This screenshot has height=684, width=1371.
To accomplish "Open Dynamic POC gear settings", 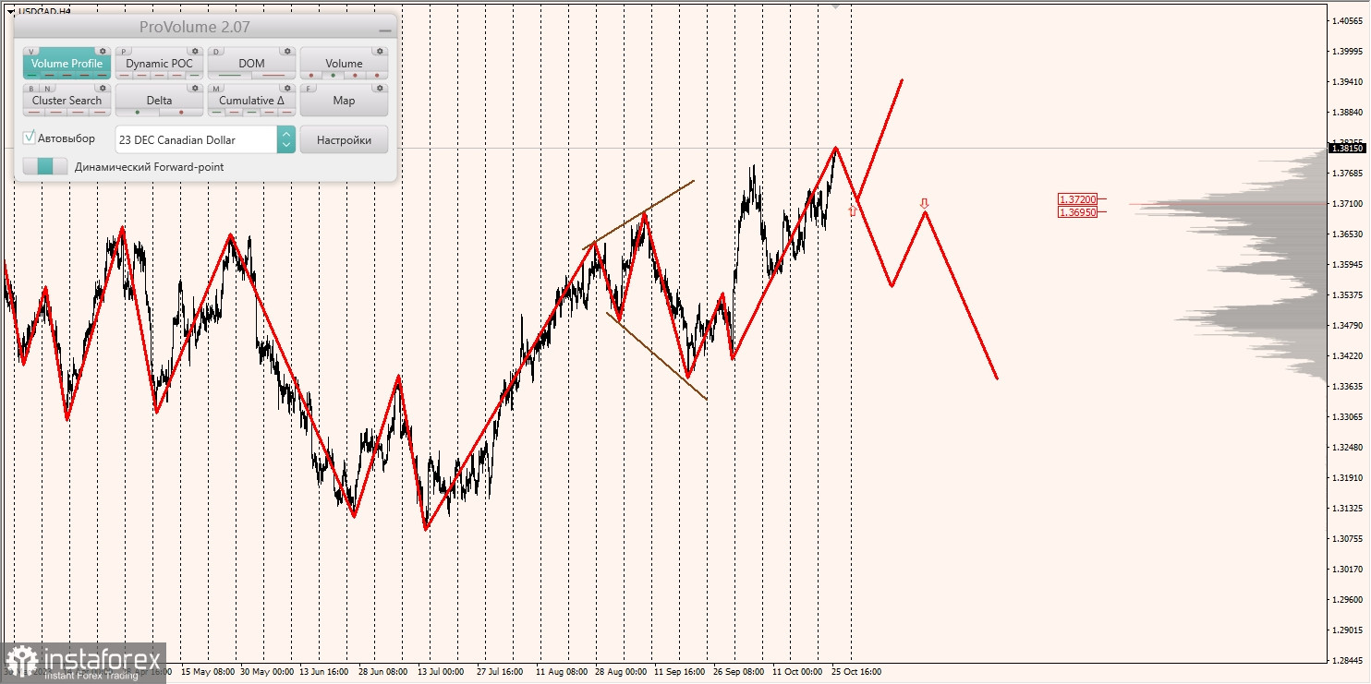I will (x=195, y=51).
